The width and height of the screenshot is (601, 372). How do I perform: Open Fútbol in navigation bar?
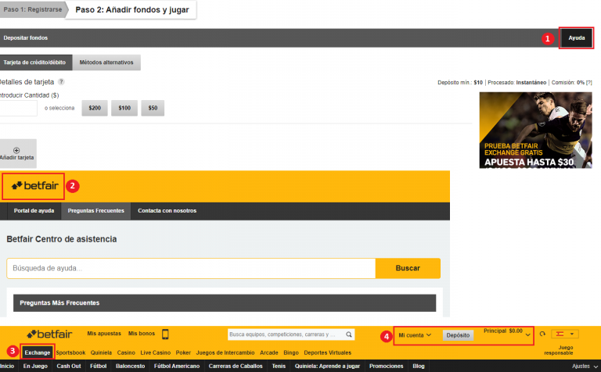tap(98, 367)
